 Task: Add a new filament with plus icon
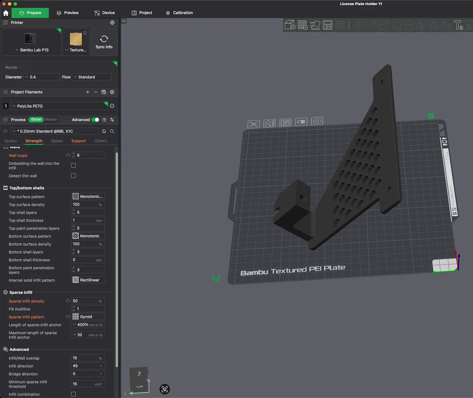(x=88, y=92)
